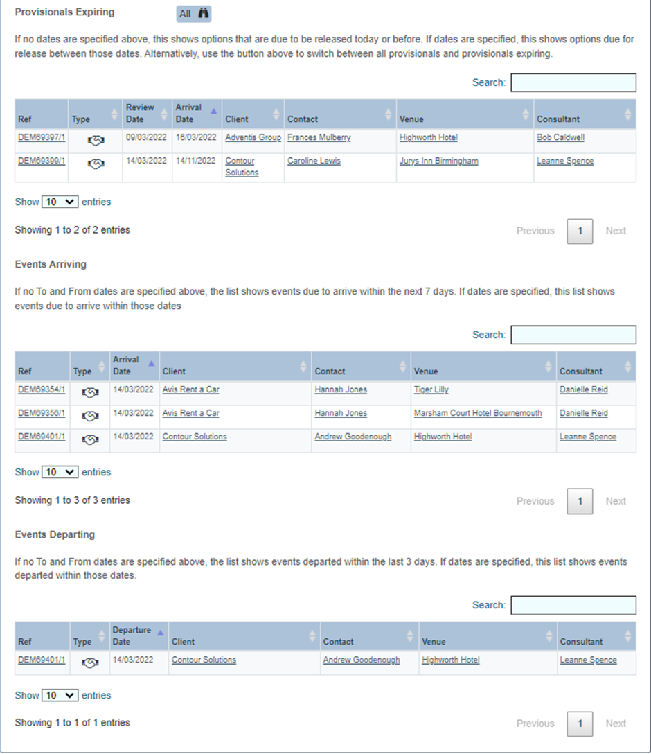Viewport: 651px width, 754px height.
Task: Sort Events Departing by Contact column
Action: click(x=369, y=635)
